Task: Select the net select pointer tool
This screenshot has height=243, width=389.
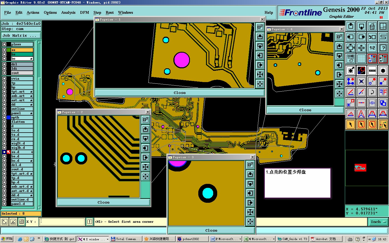Action: tap(383, 124)
